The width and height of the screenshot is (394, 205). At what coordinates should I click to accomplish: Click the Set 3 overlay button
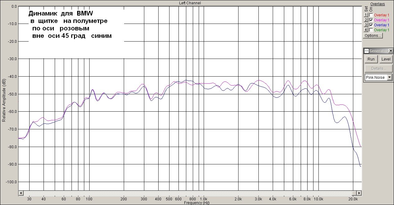tap(366, 25)
